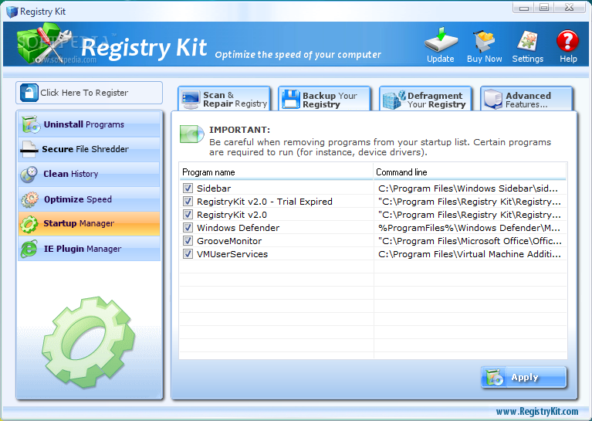Click the floppy disk icon on the Backup Your Registry tab
Screen dimensions: 592x421
(291, 100)
